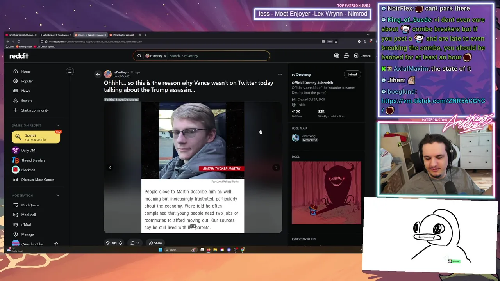Open File Explorer from taskbar
Viewport: 500px width, 281px height.
[215, 250]
